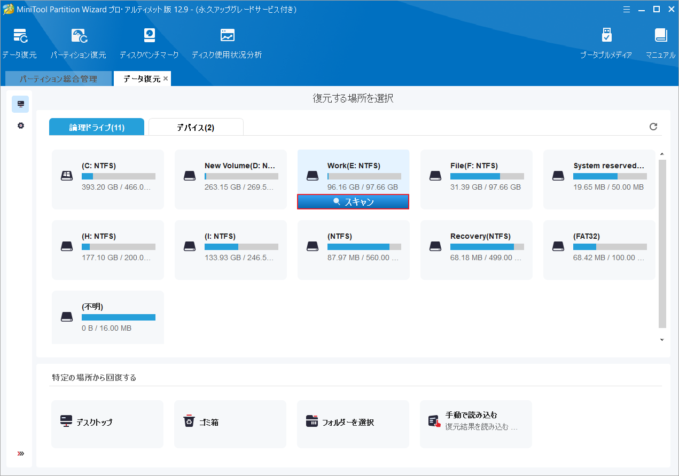Close the データ復元 tab
Viewport: 679px width, 476px height.
166,79
